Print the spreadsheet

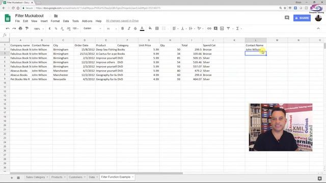point(20,28)
